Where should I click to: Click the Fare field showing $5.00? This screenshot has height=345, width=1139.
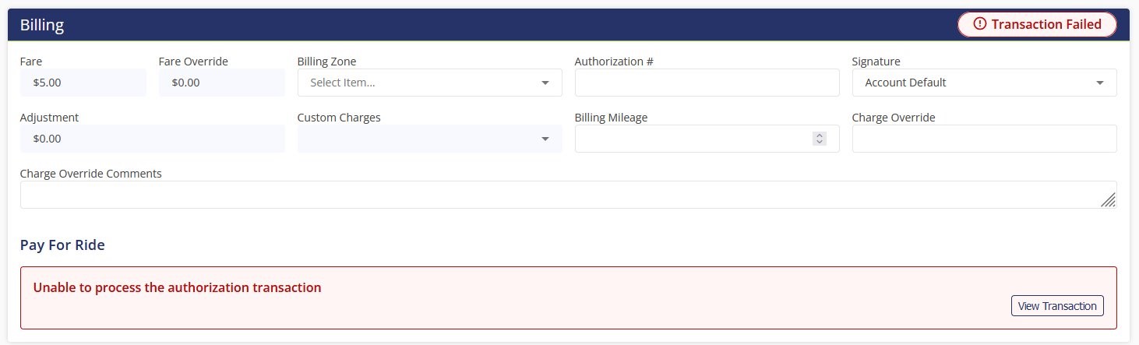pos(83,83)
